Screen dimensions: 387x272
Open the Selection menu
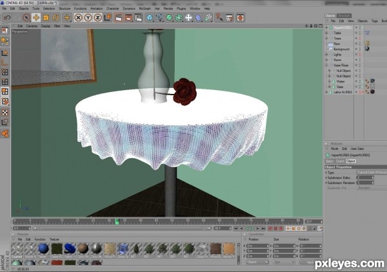pyautogui.click(x=49, y=8)
